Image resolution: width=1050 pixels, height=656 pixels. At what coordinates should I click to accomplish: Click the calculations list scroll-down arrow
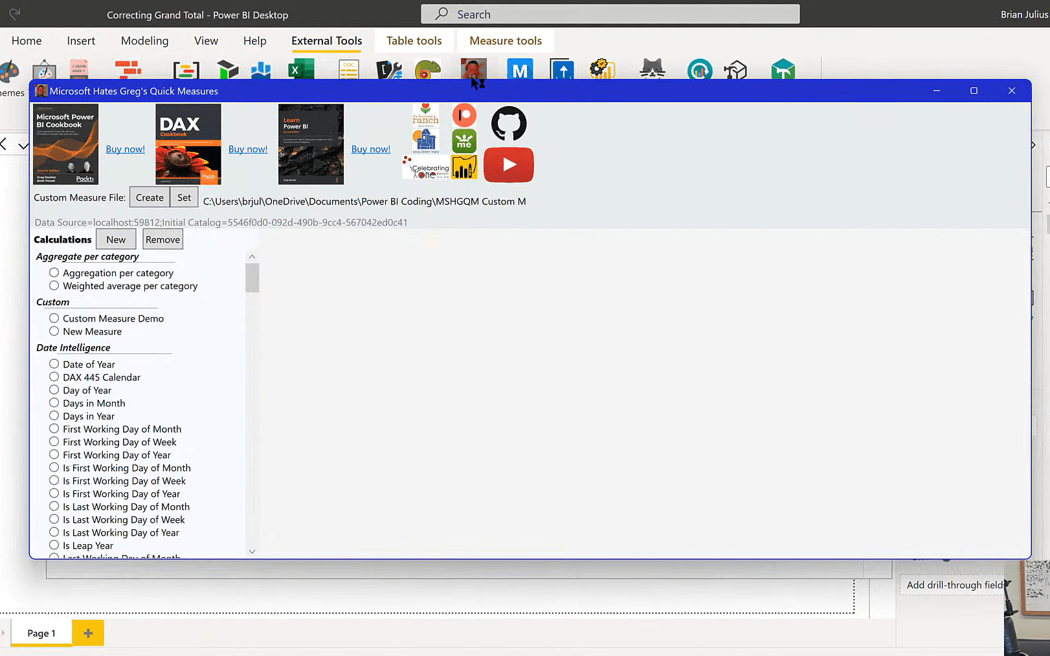252,552
